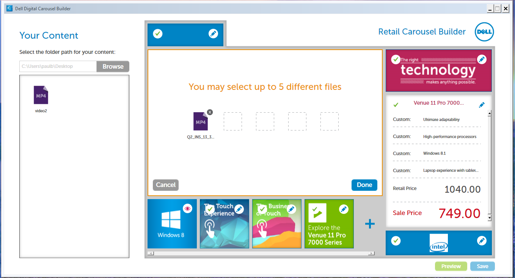Screen dimensions: 515x278
Task: Add a new tile with the plus icon
Action: 370,224
